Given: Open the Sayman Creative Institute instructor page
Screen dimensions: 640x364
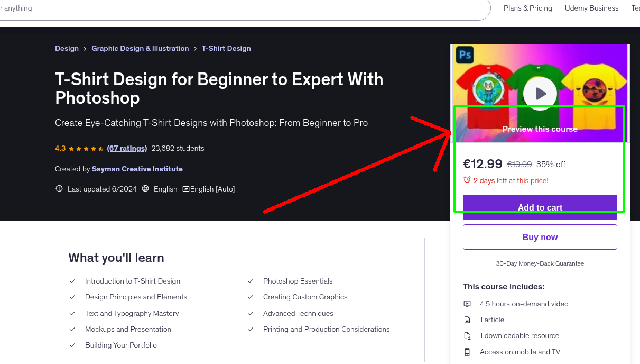Looking at the screenshot, I should (137, 169).
